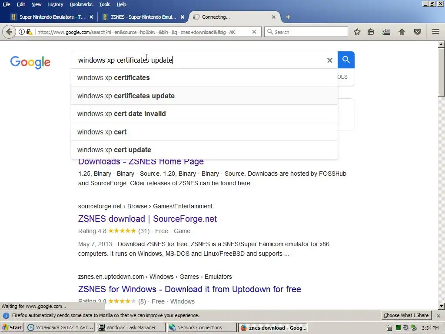
Task: Switch to 'znes download - Goog...' taskbar item
Action: click(273, 327)
